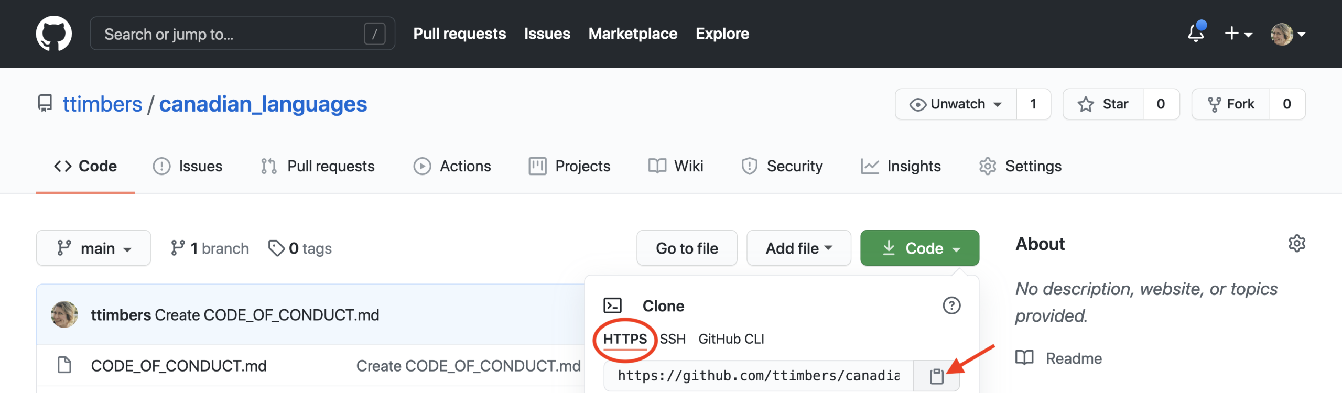
Task: Expand the main branch selector
Action: (94, 248)
